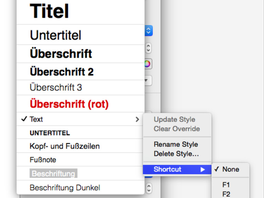
Task: Apply the Beschriftung Dunkel style
Action: (x=65, y=188)
